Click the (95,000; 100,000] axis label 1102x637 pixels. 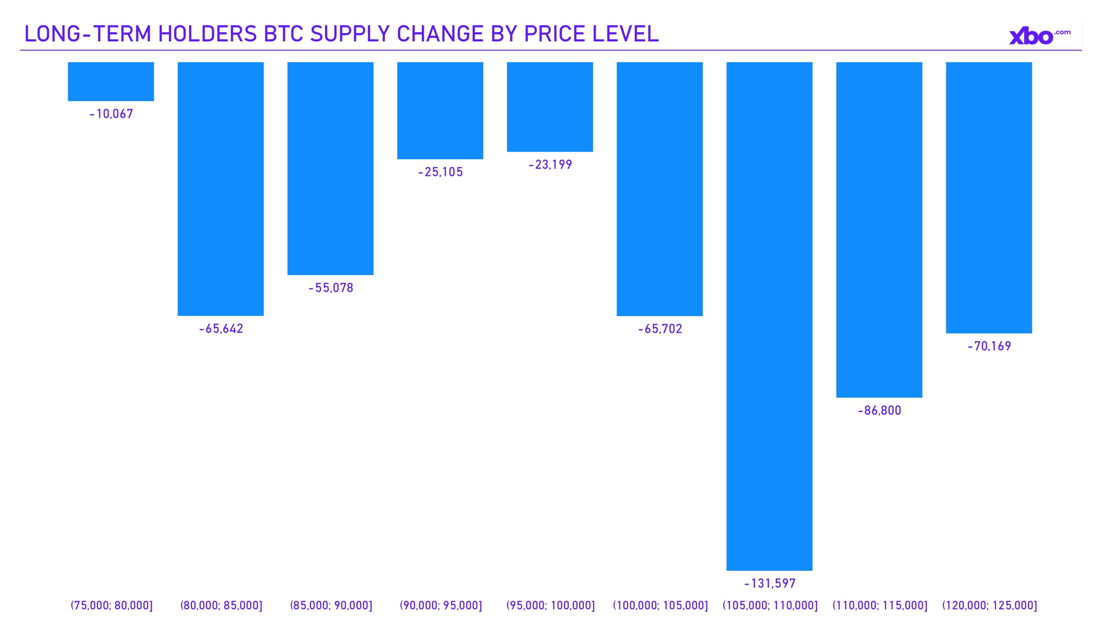[x=550, y=606]
